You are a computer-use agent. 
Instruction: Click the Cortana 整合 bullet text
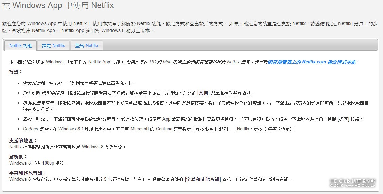click(x=159, y=129)
